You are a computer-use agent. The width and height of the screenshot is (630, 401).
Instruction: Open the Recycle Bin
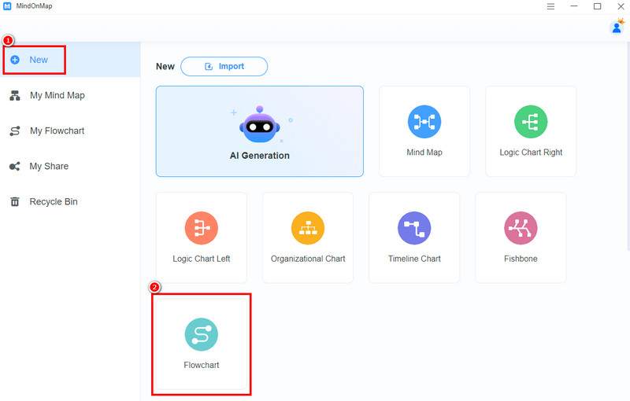54,201
